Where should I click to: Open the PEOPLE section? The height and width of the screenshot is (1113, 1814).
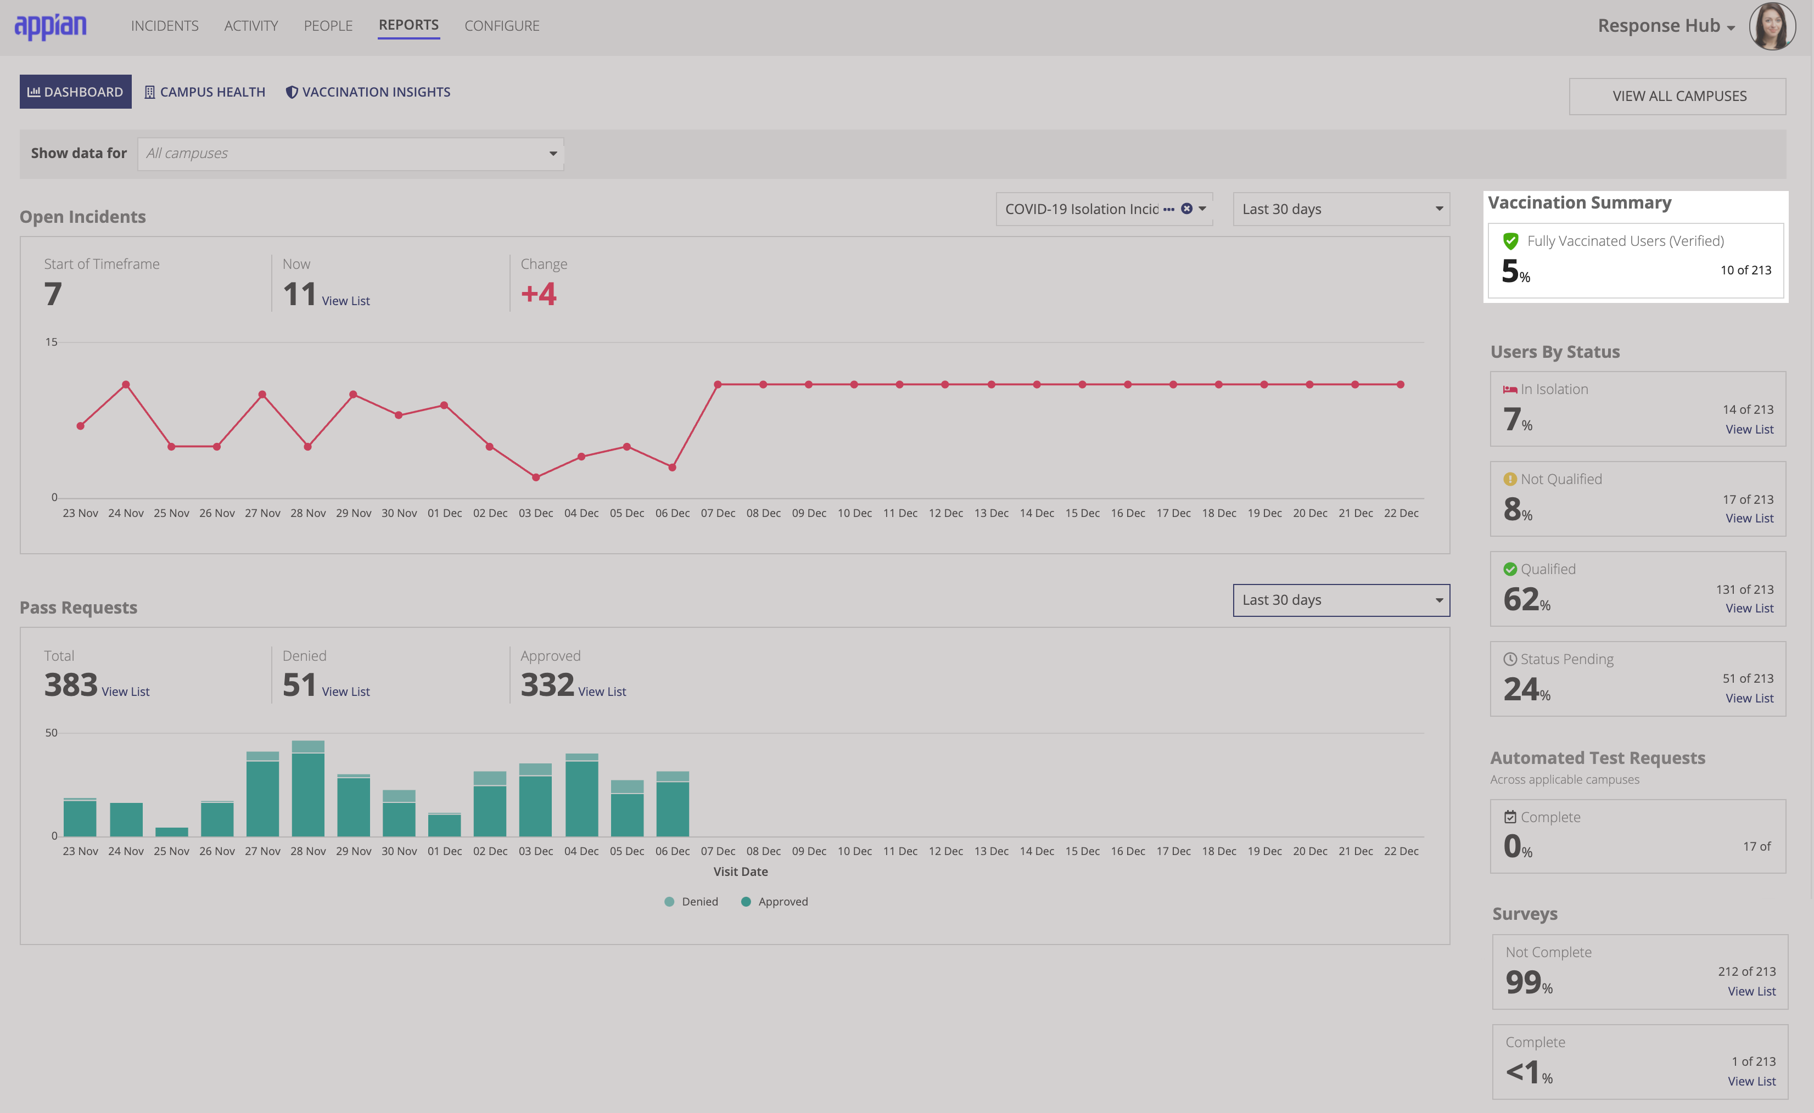pyautogui.click(x=328, y=26)
